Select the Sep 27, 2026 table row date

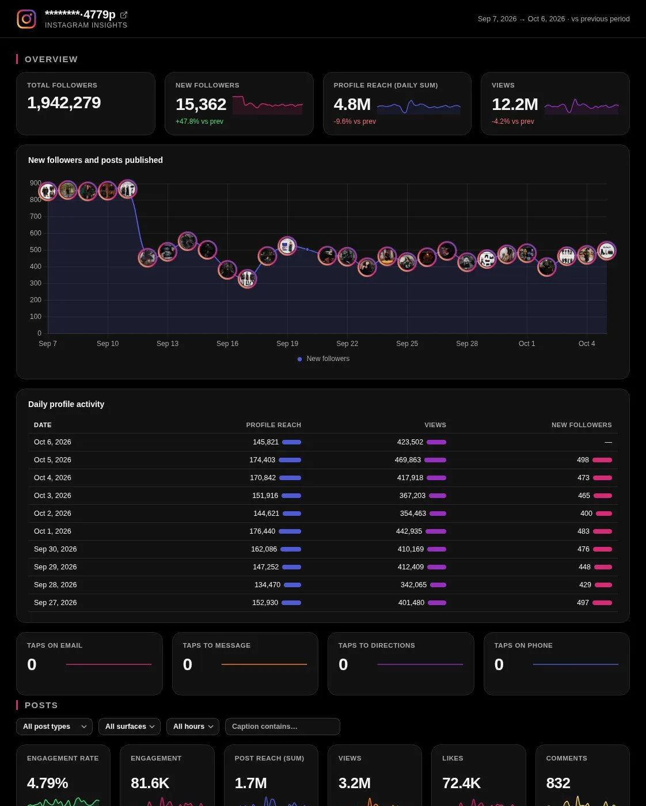coord(55,603)
